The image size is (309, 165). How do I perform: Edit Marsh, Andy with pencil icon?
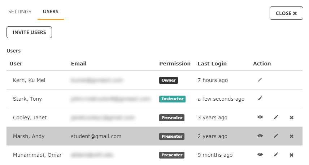tap(276, 136)
